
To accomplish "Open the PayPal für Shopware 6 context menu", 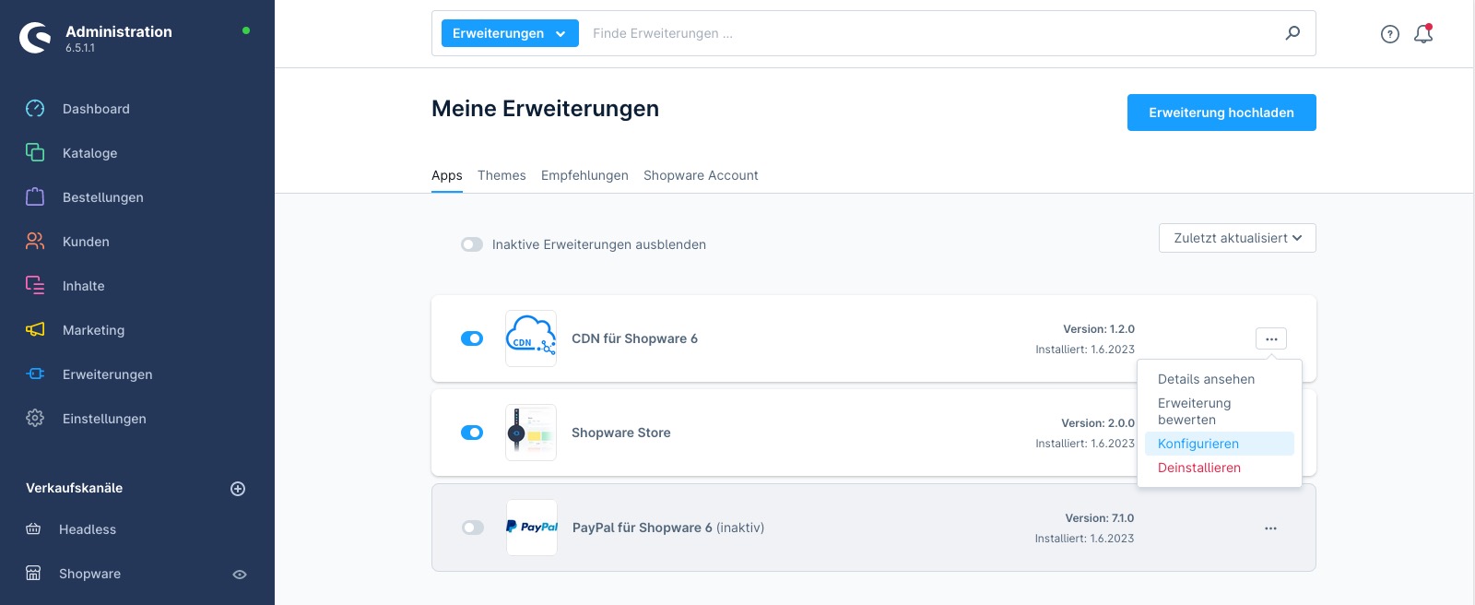I will (1271, 528).
